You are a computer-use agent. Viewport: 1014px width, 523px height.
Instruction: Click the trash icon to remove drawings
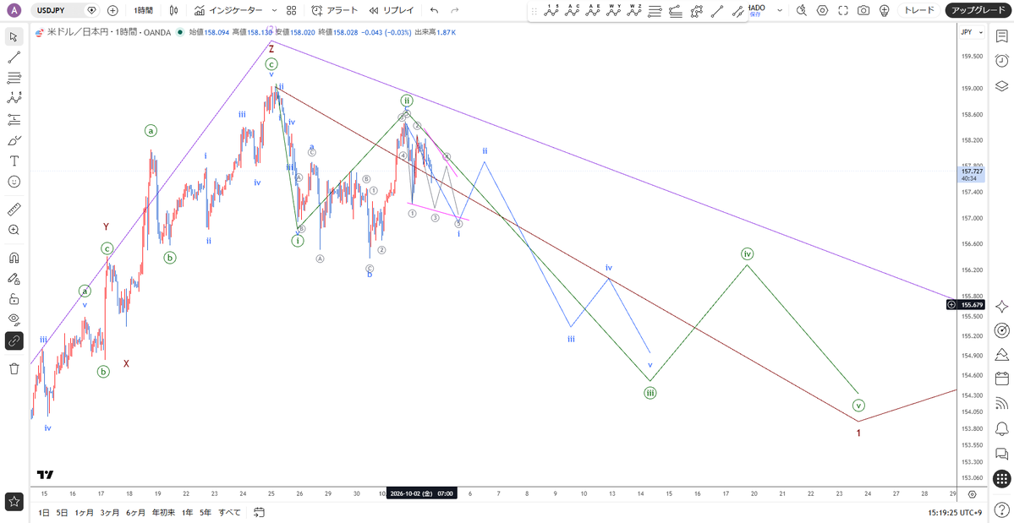(14, 368)
